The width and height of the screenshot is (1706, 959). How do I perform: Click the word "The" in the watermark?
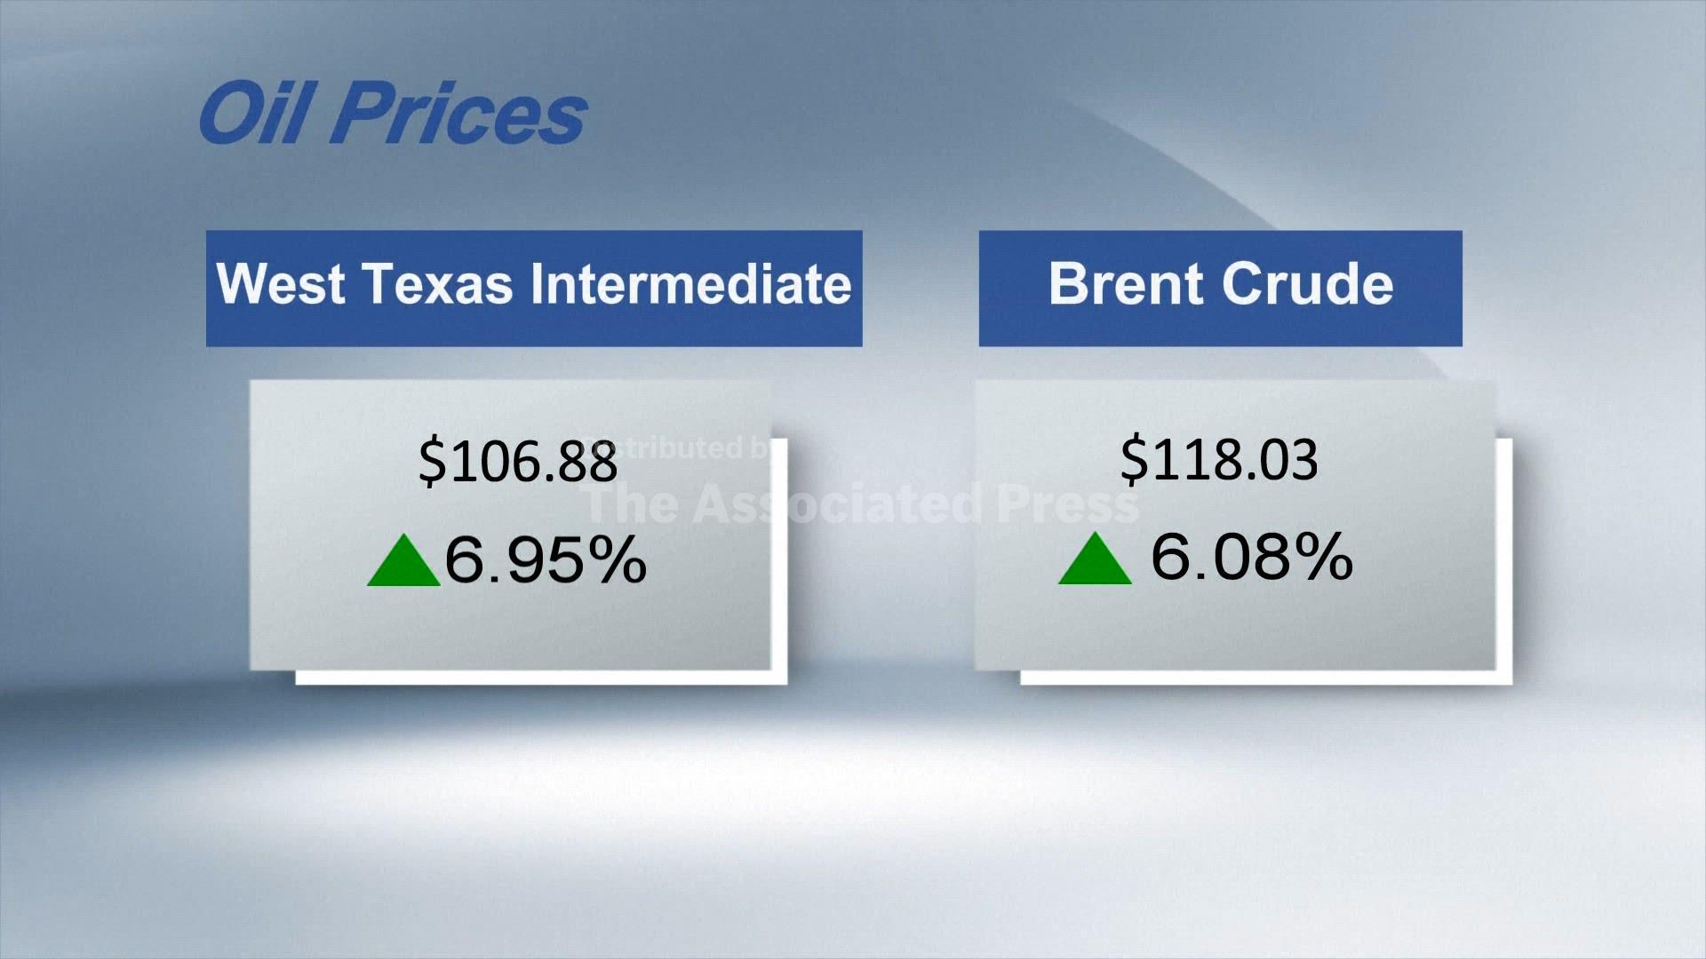point(632,503)
